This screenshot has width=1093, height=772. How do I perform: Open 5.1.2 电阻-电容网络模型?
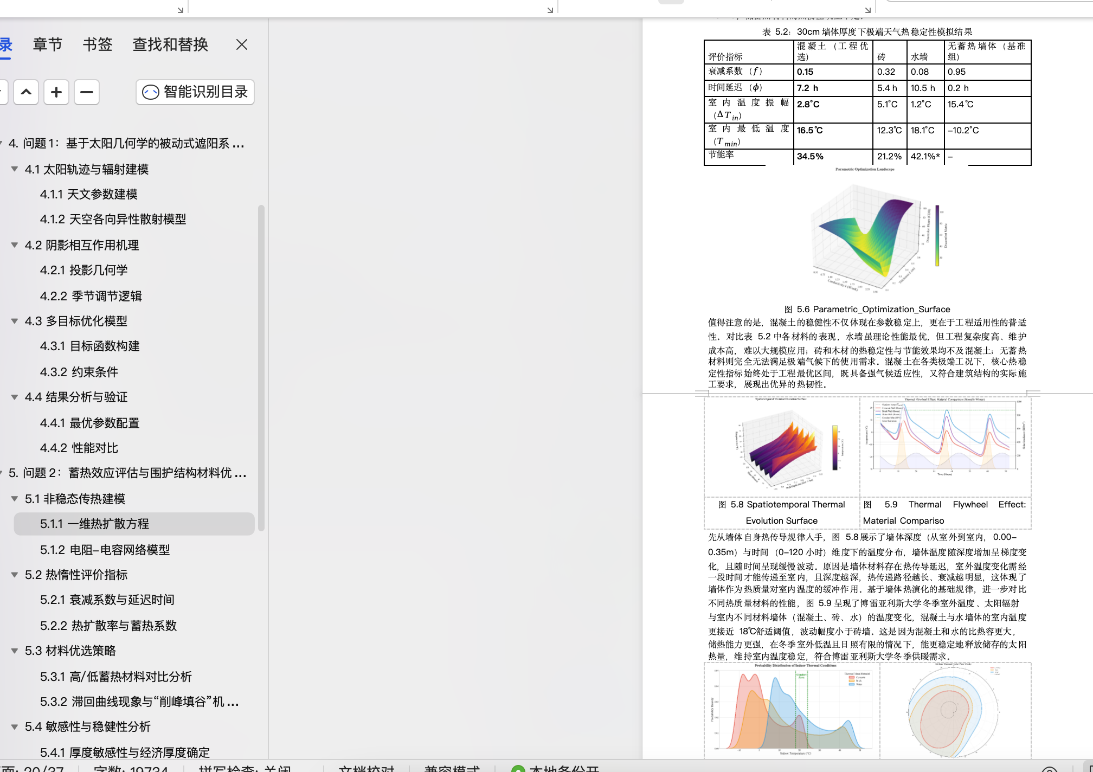click(105, 550)
